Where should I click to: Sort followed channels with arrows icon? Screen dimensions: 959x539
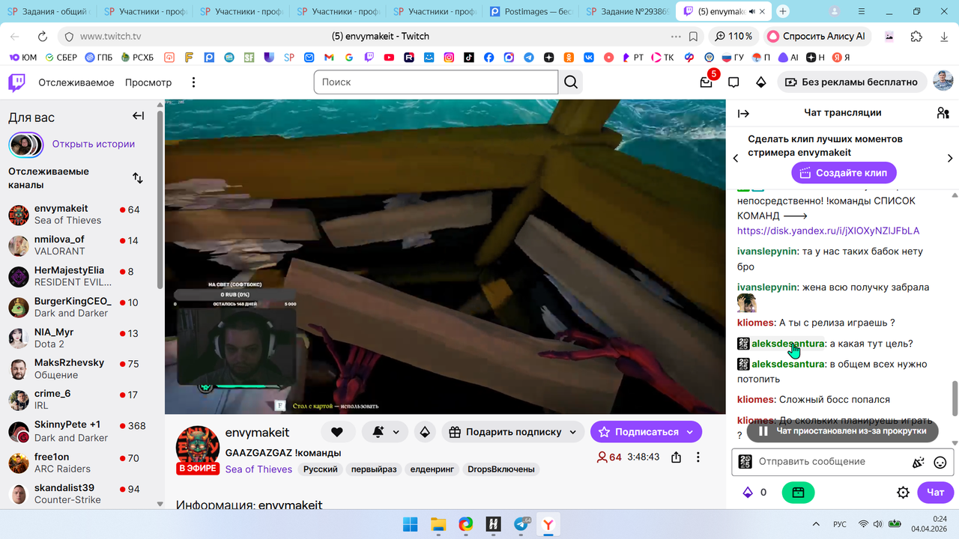pyautogui.click(x=138, y=178)
